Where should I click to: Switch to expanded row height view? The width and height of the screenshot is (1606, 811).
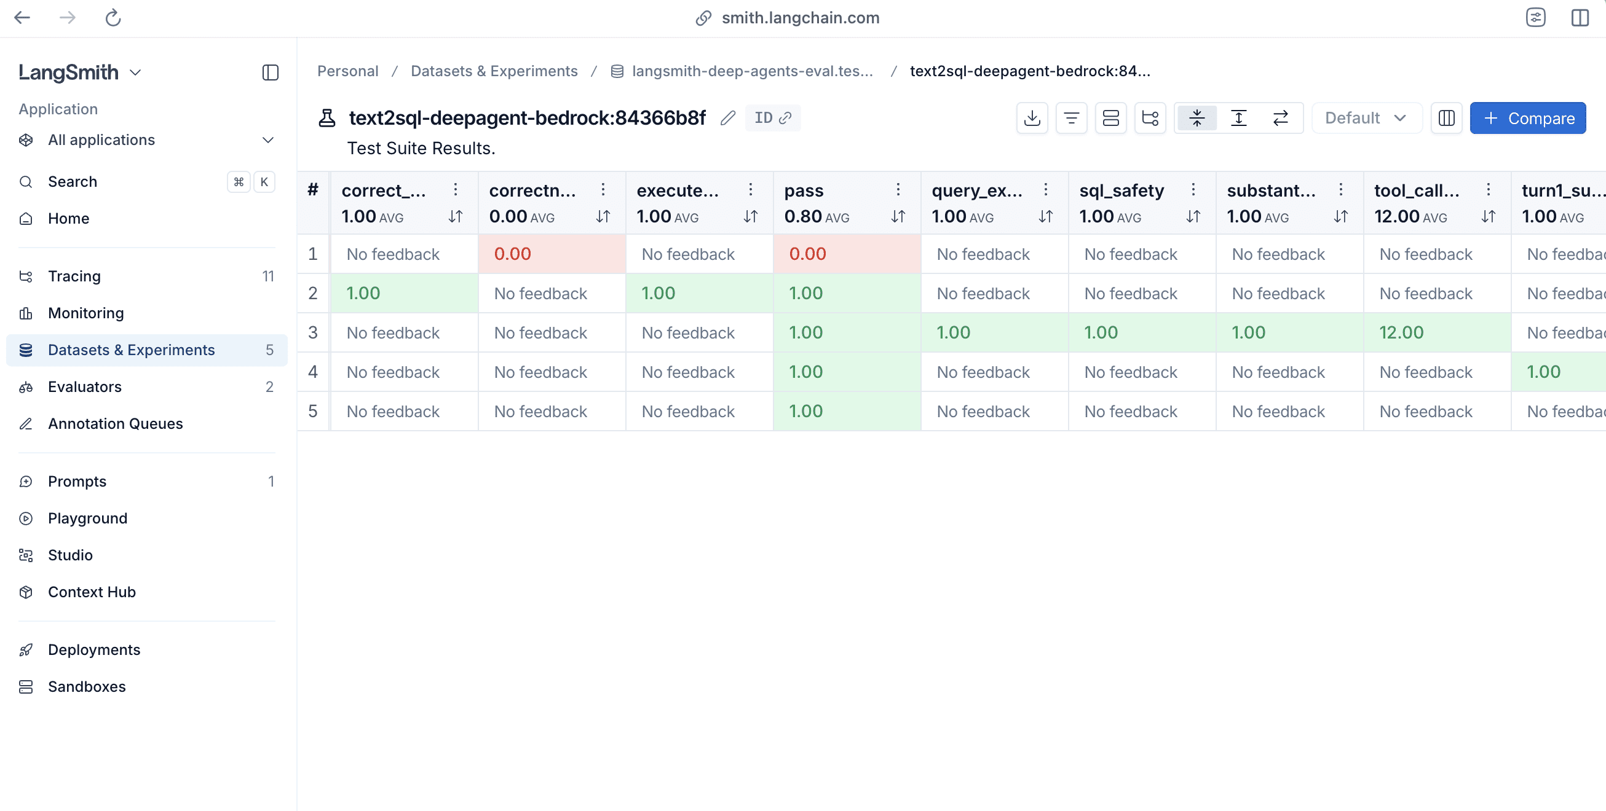tap(1238, 118)
